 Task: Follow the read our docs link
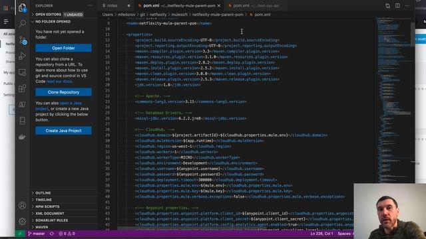point(59,81)
